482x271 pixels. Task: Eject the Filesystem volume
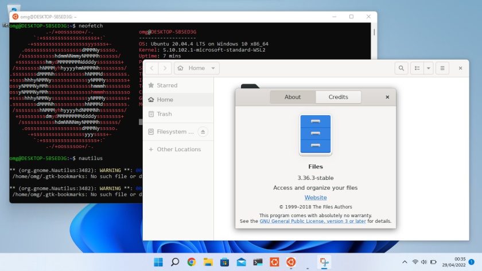203,132
